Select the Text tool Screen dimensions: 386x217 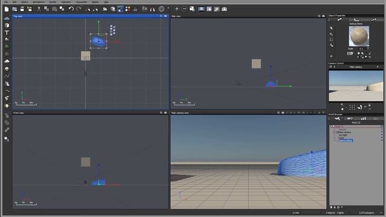click(x=7, y=33)
